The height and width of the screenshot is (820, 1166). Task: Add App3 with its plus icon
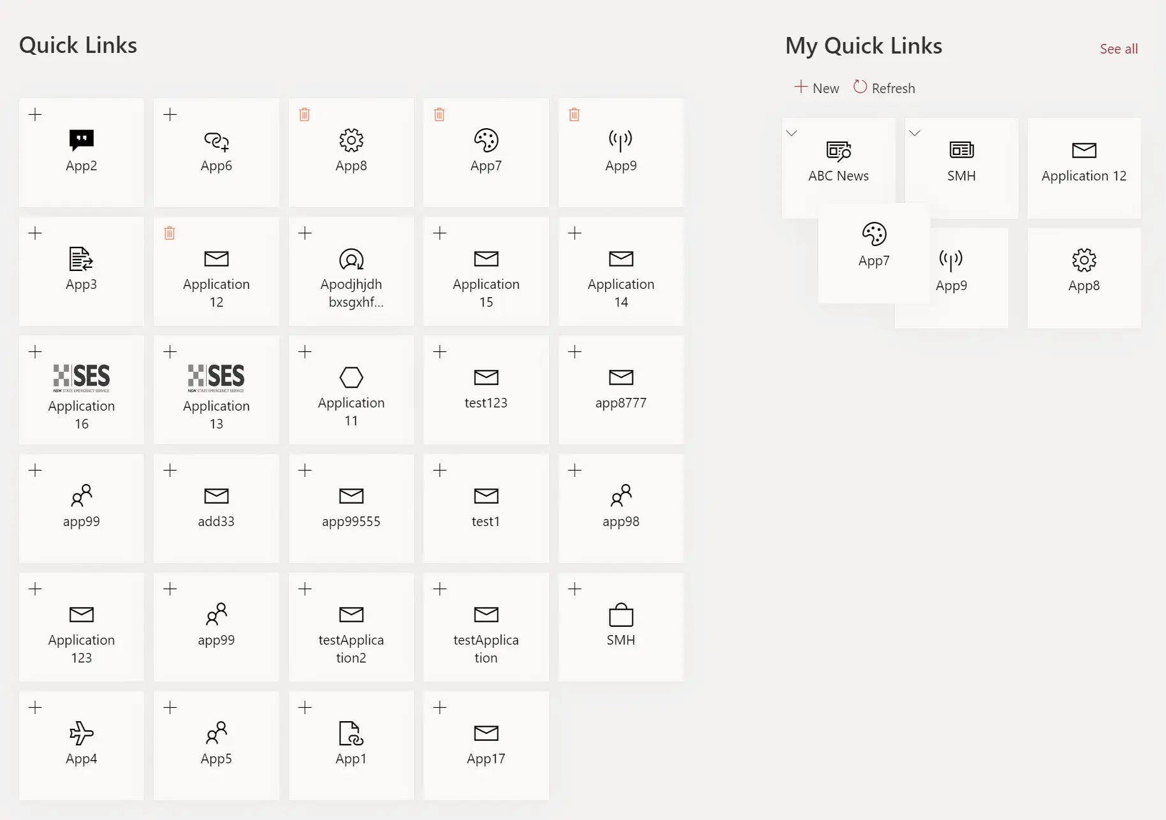click(35, 233)
